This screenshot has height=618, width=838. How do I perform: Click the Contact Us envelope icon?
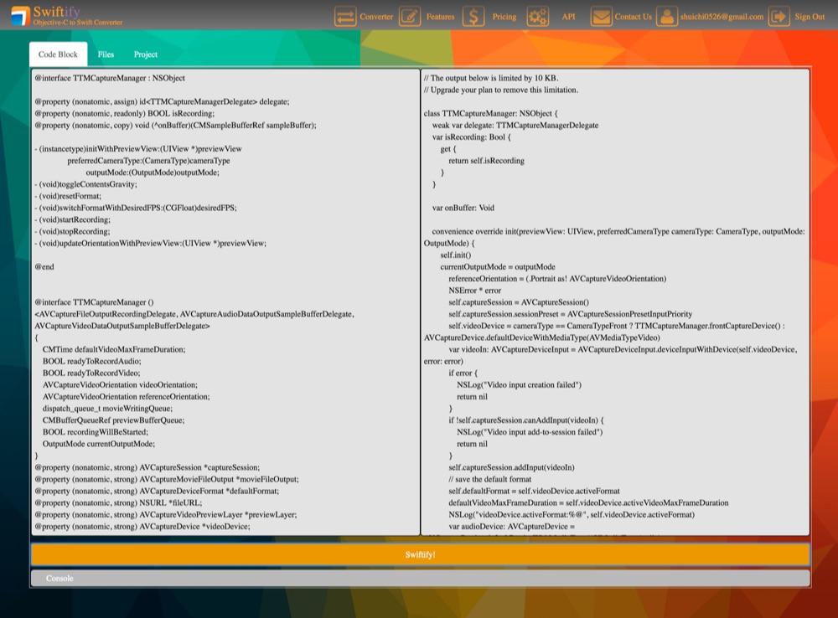click(x=602, y=16)
